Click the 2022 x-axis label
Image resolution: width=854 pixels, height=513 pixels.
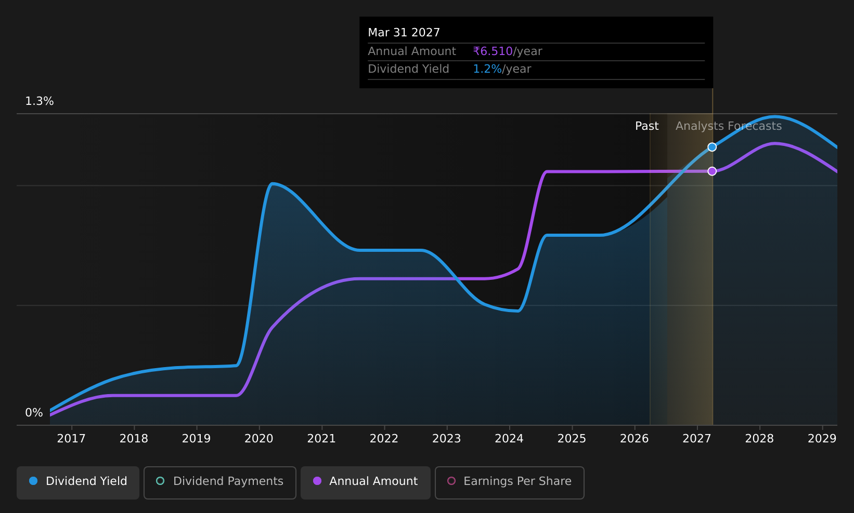click(384, 439)
